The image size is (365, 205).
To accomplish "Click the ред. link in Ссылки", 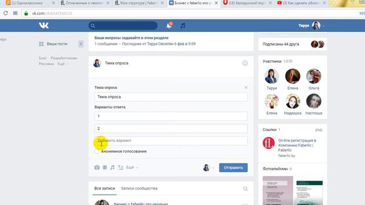I will (319, 130).
